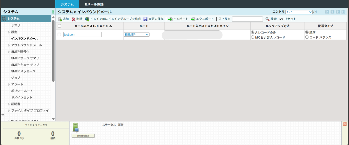
Task: Switch to the Eメール保護 tab
Action: click(94, 4)
